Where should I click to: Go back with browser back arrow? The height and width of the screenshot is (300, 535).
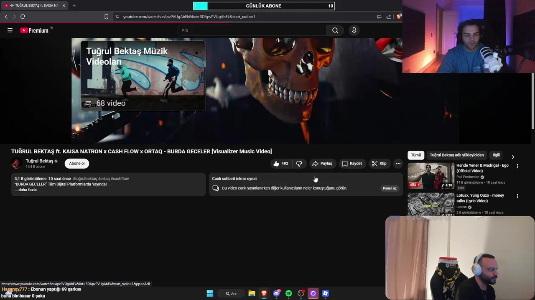(x=6, y=17)
